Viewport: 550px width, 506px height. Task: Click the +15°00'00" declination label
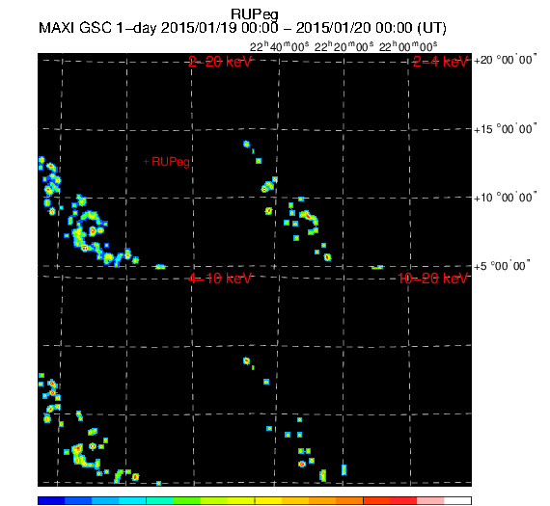pos(505,129)
